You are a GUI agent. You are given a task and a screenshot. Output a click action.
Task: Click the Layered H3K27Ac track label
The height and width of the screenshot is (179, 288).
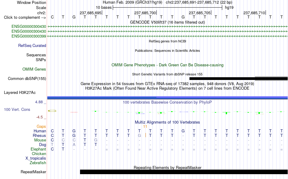(x=20, y=93)
